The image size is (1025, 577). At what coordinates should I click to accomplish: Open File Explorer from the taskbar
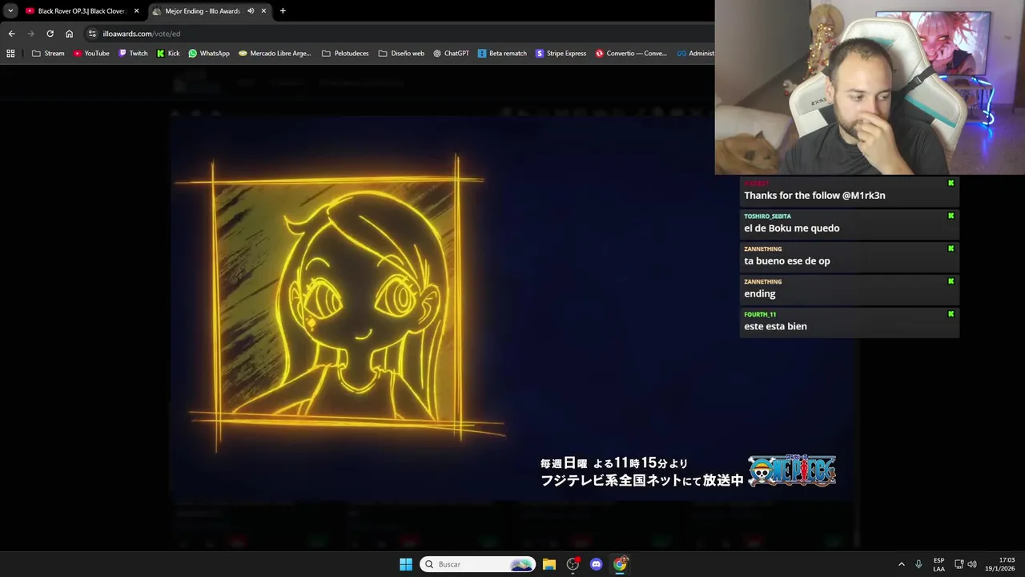[549, 564]
